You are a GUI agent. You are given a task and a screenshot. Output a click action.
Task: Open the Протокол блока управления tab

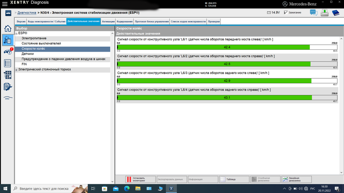point(152,21)
